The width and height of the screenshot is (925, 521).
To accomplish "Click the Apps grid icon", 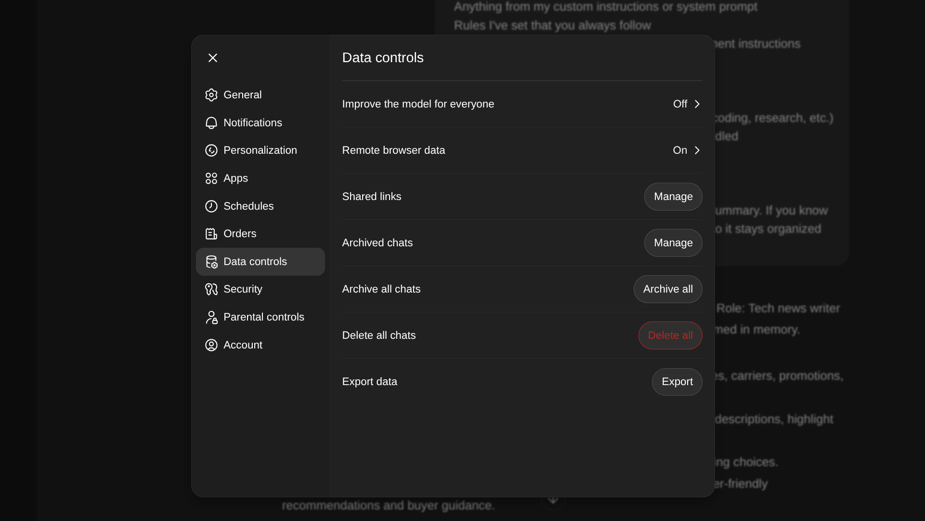I will [x=211, y=178].
